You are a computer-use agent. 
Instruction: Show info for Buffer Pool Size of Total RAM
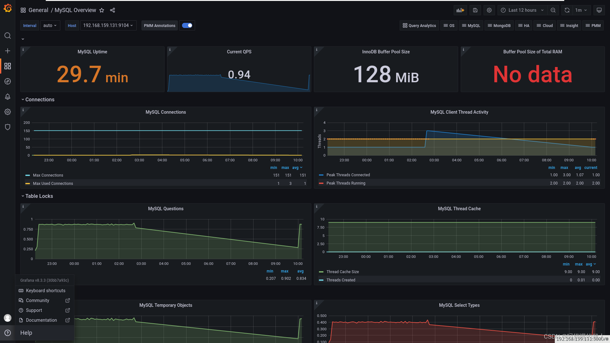[463, 50]
